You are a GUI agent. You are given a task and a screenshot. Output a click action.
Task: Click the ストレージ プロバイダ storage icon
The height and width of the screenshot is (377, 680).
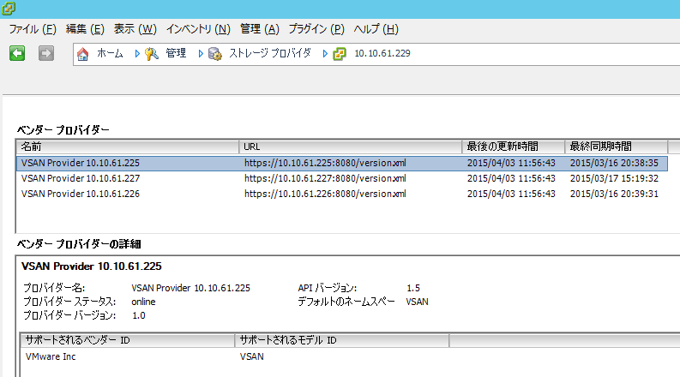point(215,54)
